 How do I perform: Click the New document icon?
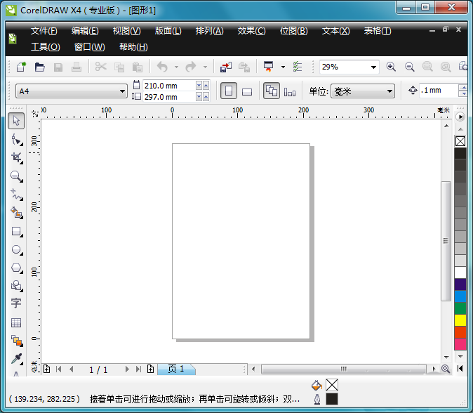pos(21,67)
